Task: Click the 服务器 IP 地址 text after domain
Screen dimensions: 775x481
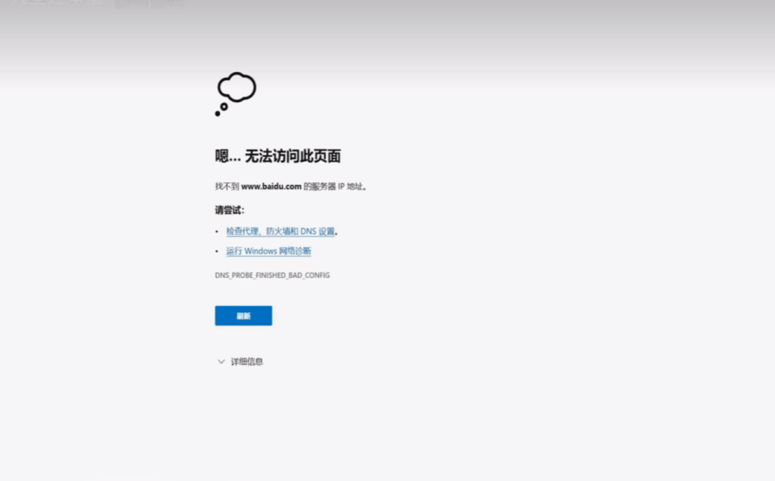Action: click(x=338, y=186)
